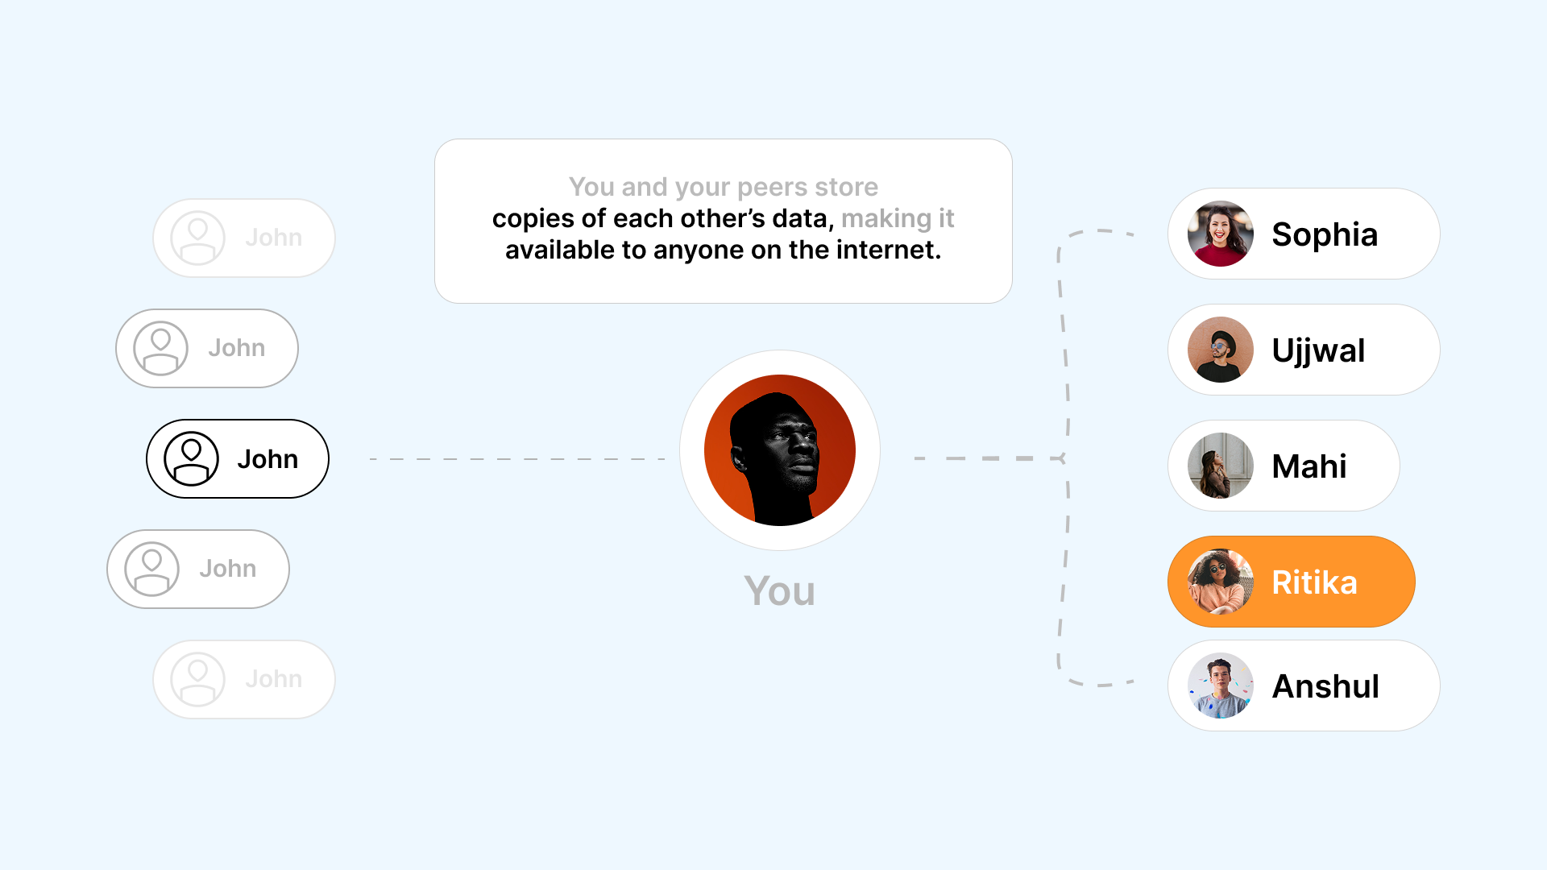Click the "copies of each other's data" text
The height and width of the screenshot is (870, 1547).
pyautogui.click(x=662, y=218)
